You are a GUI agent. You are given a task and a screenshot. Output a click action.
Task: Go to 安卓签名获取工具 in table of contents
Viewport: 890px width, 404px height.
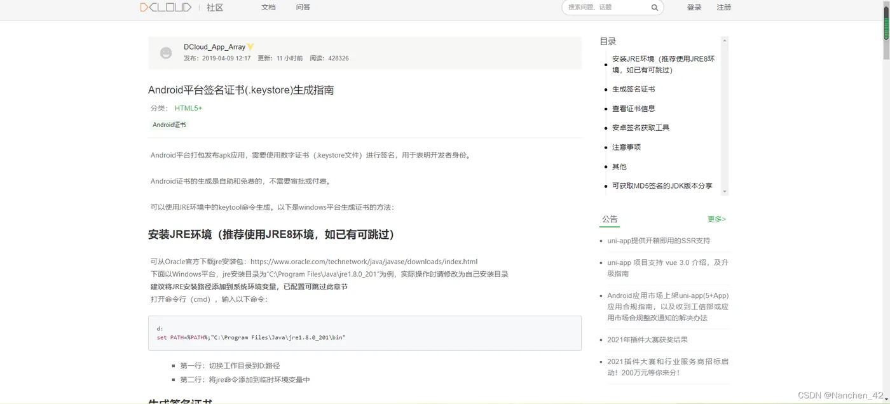pos(641,128)
